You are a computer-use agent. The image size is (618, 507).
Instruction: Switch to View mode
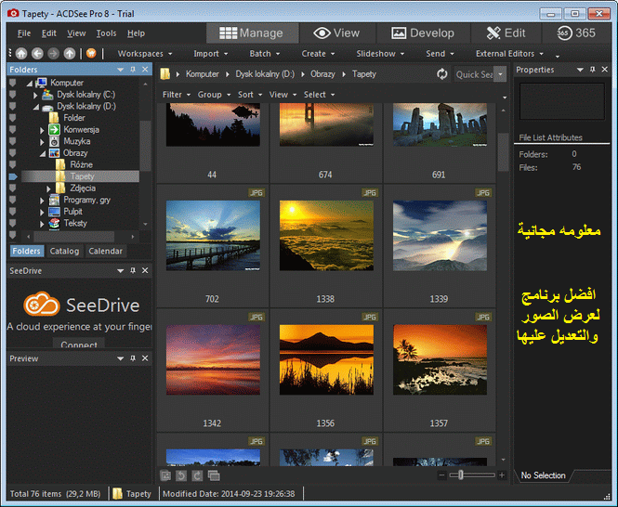coord(337,33)
